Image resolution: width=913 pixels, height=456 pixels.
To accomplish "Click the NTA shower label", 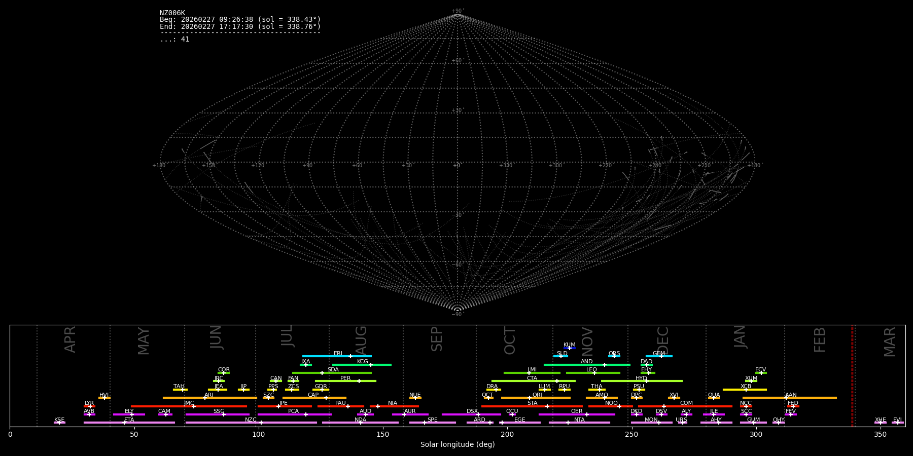I will click(x=579, y=420).
